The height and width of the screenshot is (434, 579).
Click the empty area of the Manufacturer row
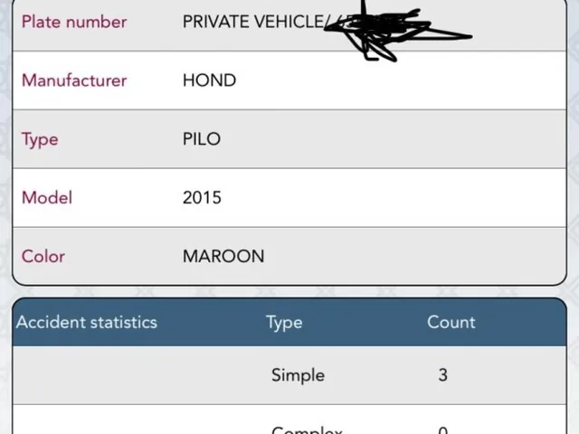[399, 80]
